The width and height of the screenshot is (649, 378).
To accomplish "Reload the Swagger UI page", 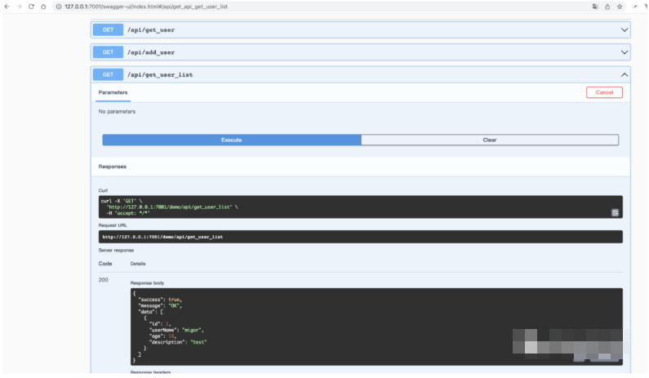I will pyautogui.click(x=30, y=6).
